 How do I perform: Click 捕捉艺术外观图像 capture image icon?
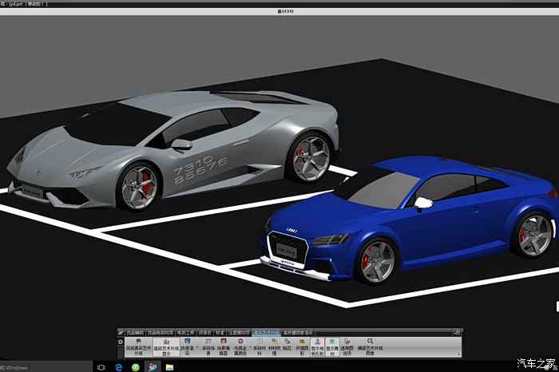coord(371,342)
